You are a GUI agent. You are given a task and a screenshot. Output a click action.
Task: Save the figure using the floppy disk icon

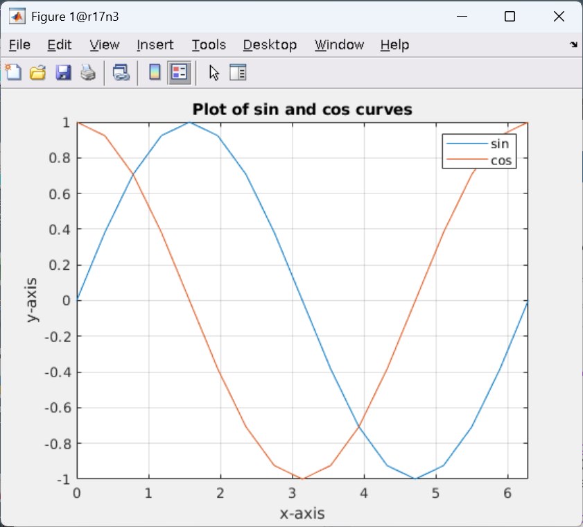[x=63, y=72]
